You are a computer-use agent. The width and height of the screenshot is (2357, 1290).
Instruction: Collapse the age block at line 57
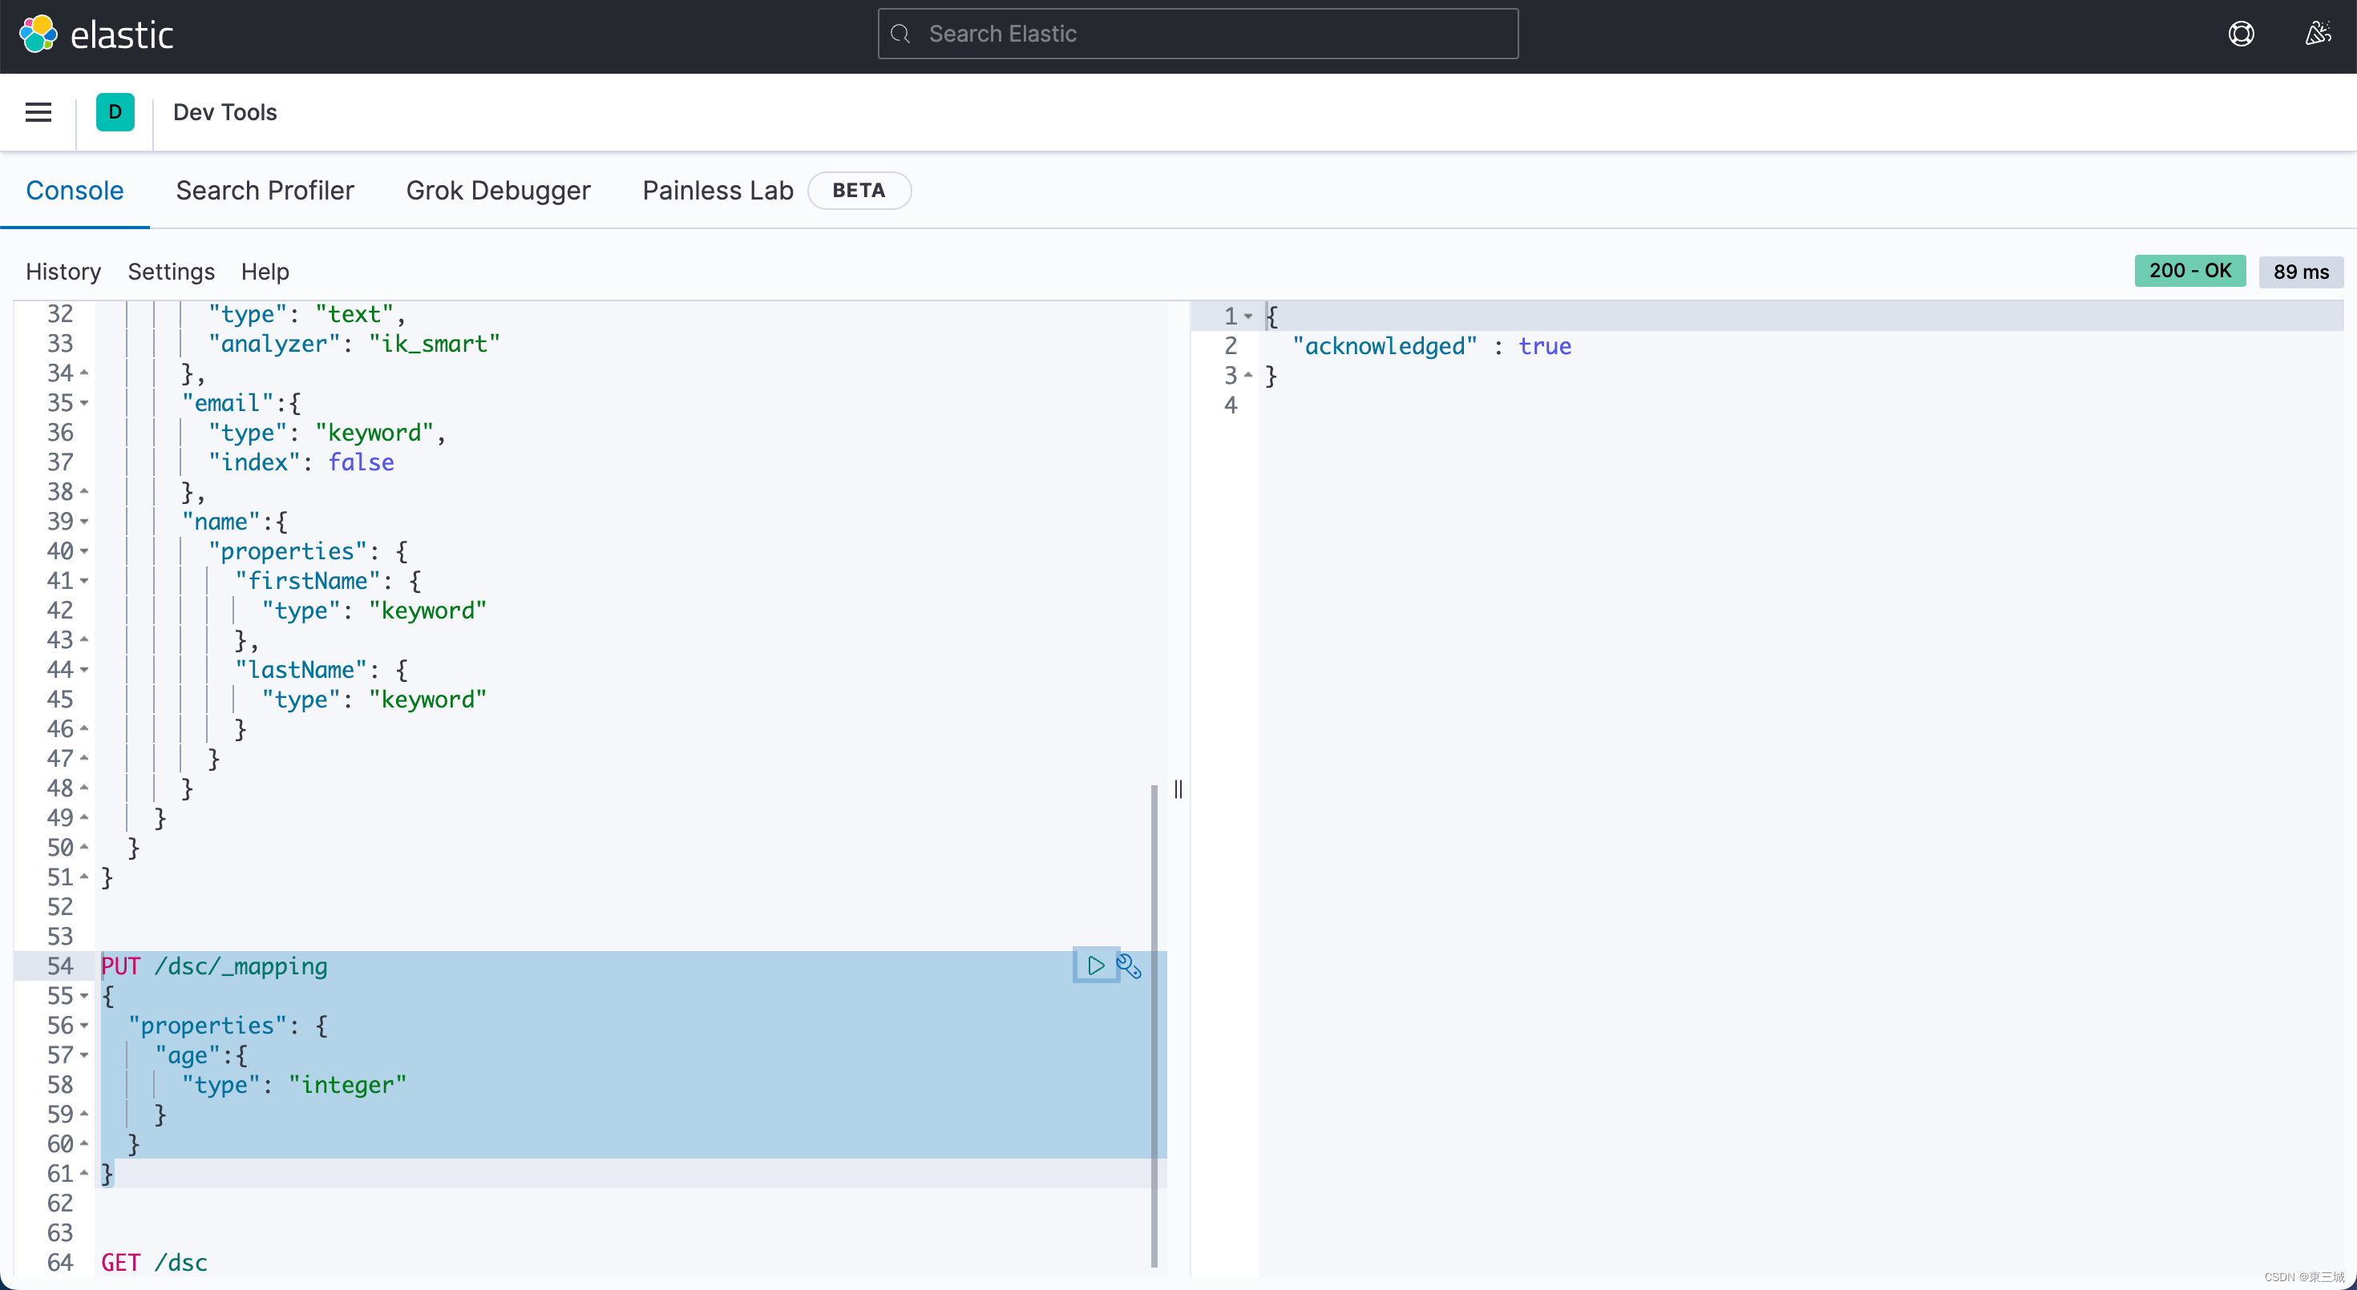pos(84,1055)
